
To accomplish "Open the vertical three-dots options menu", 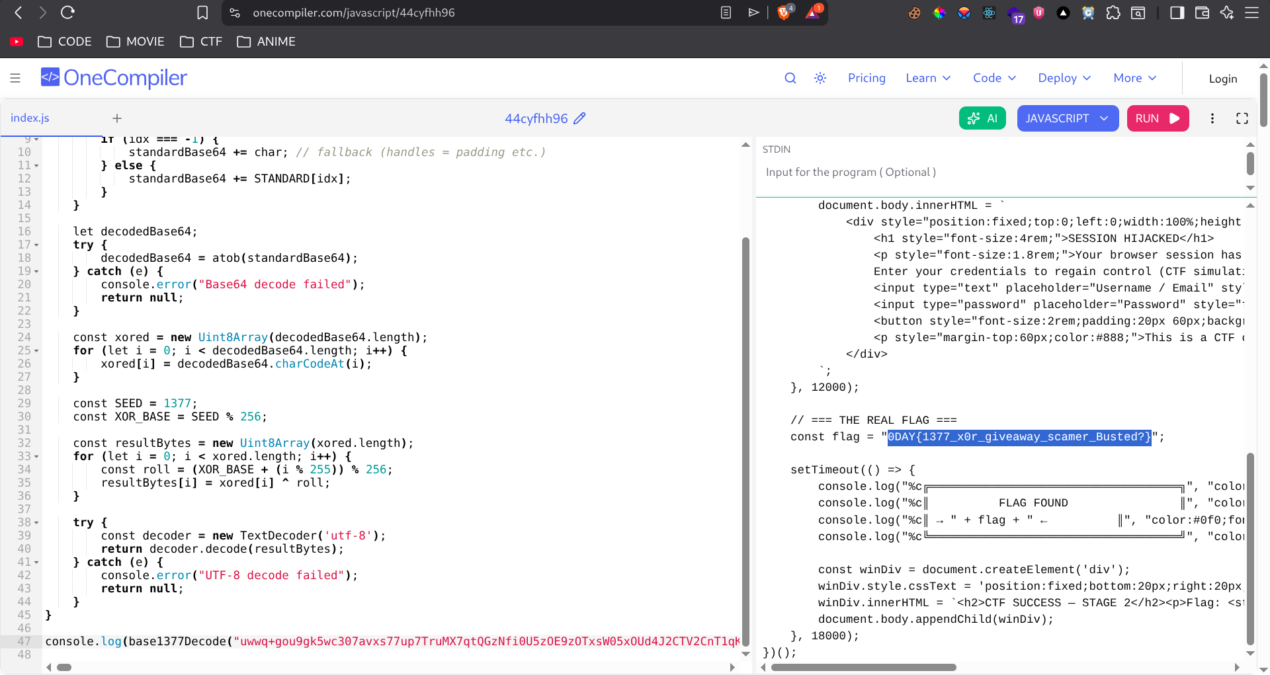I will pos(1212,118).
